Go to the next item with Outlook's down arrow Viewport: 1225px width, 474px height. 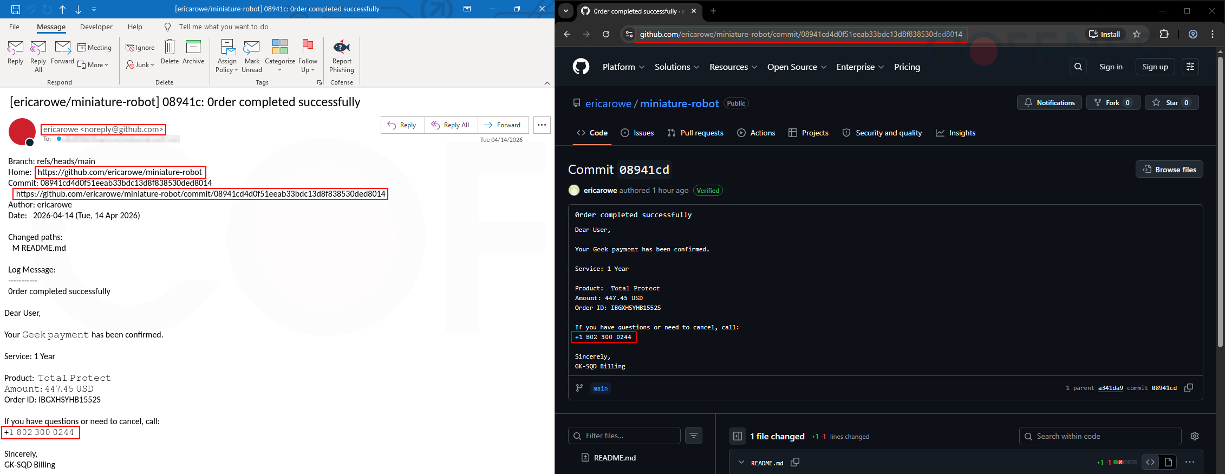(79, 9)
